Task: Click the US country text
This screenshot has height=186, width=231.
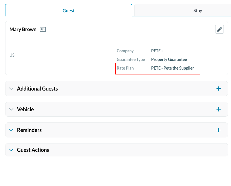Action: coord(12,55)
